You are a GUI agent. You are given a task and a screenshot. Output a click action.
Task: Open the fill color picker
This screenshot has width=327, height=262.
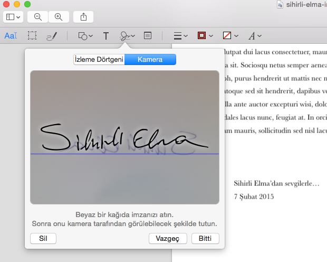[231, 36]
